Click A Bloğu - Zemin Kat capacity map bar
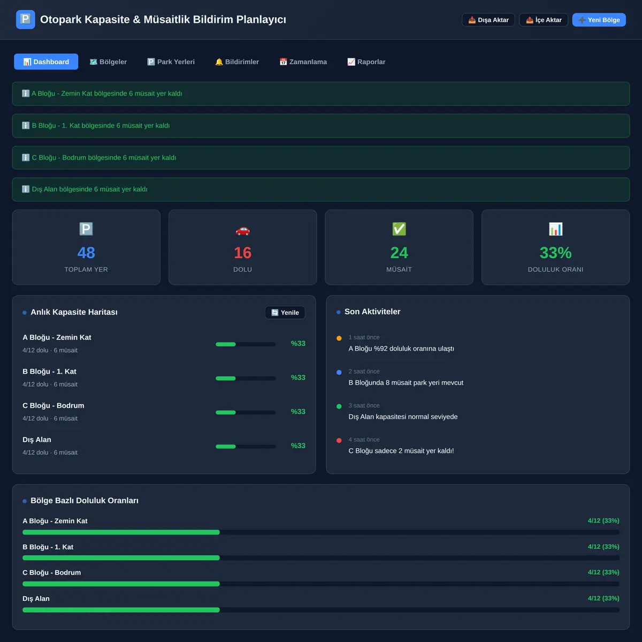The image size is (642, 642). pyautogui.click(x=246, y=344)
